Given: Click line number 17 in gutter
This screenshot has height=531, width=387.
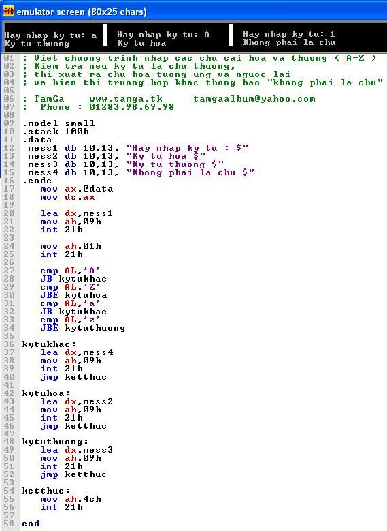Looking at the screenshot, I should pos(9,189).
